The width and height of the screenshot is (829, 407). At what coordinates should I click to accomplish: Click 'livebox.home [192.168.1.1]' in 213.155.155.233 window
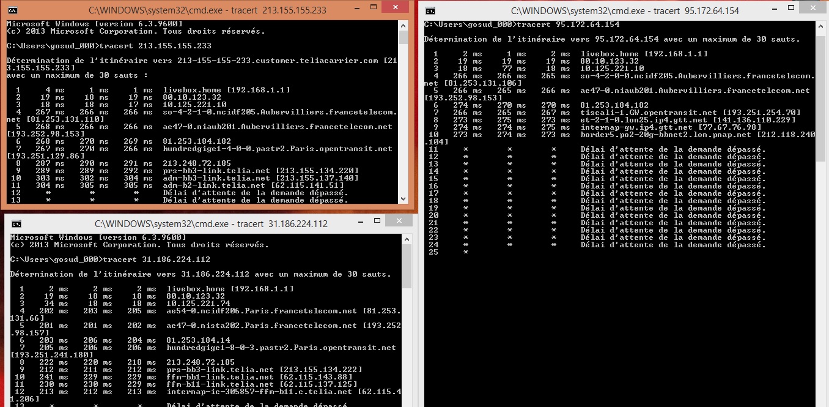(x=226, y=90)
